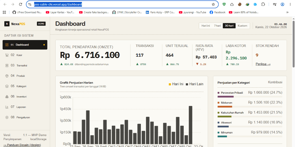Click the Perawatan Pribadi category bar

(x=250, y=97)
